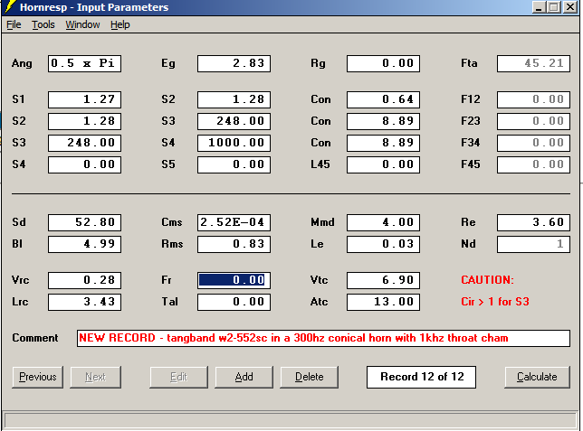Select the Le field showing 0.03
583x431 pixels.
[383, 244]
